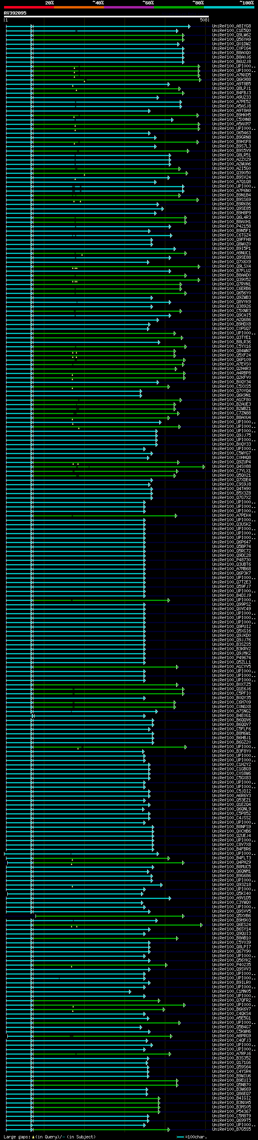Click hit UniRef100_Q9ZUP4
Viewport: 258px width, 1140px height.
[231, 462]
